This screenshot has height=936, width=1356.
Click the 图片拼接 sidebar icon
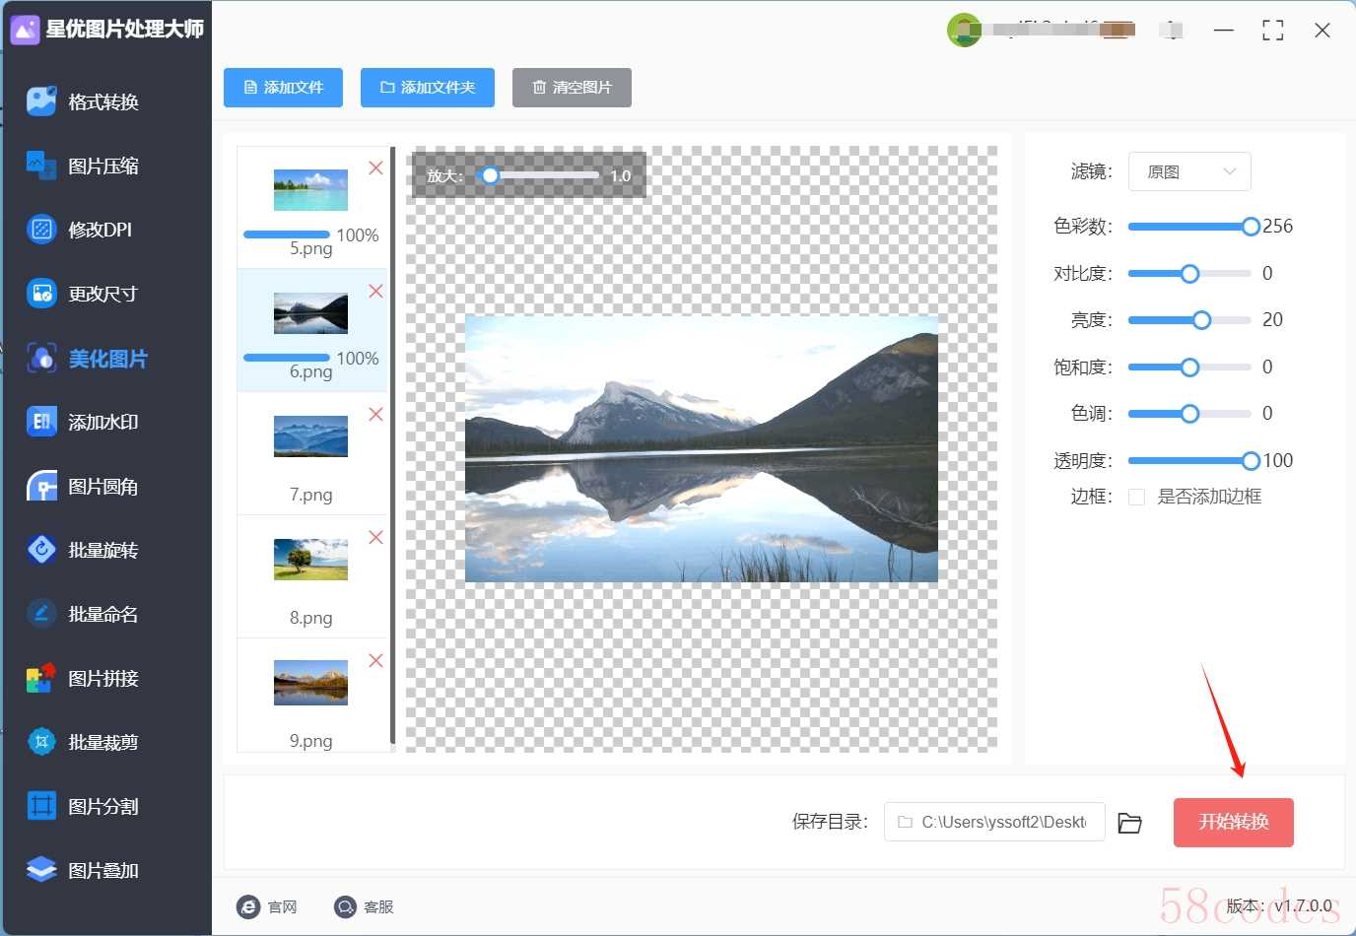point(41,678)
